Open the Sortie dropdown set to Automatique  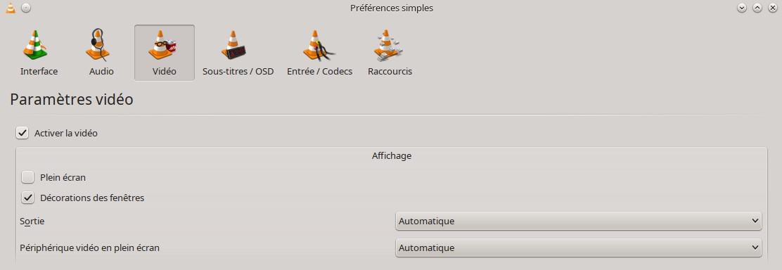(579, 221)
